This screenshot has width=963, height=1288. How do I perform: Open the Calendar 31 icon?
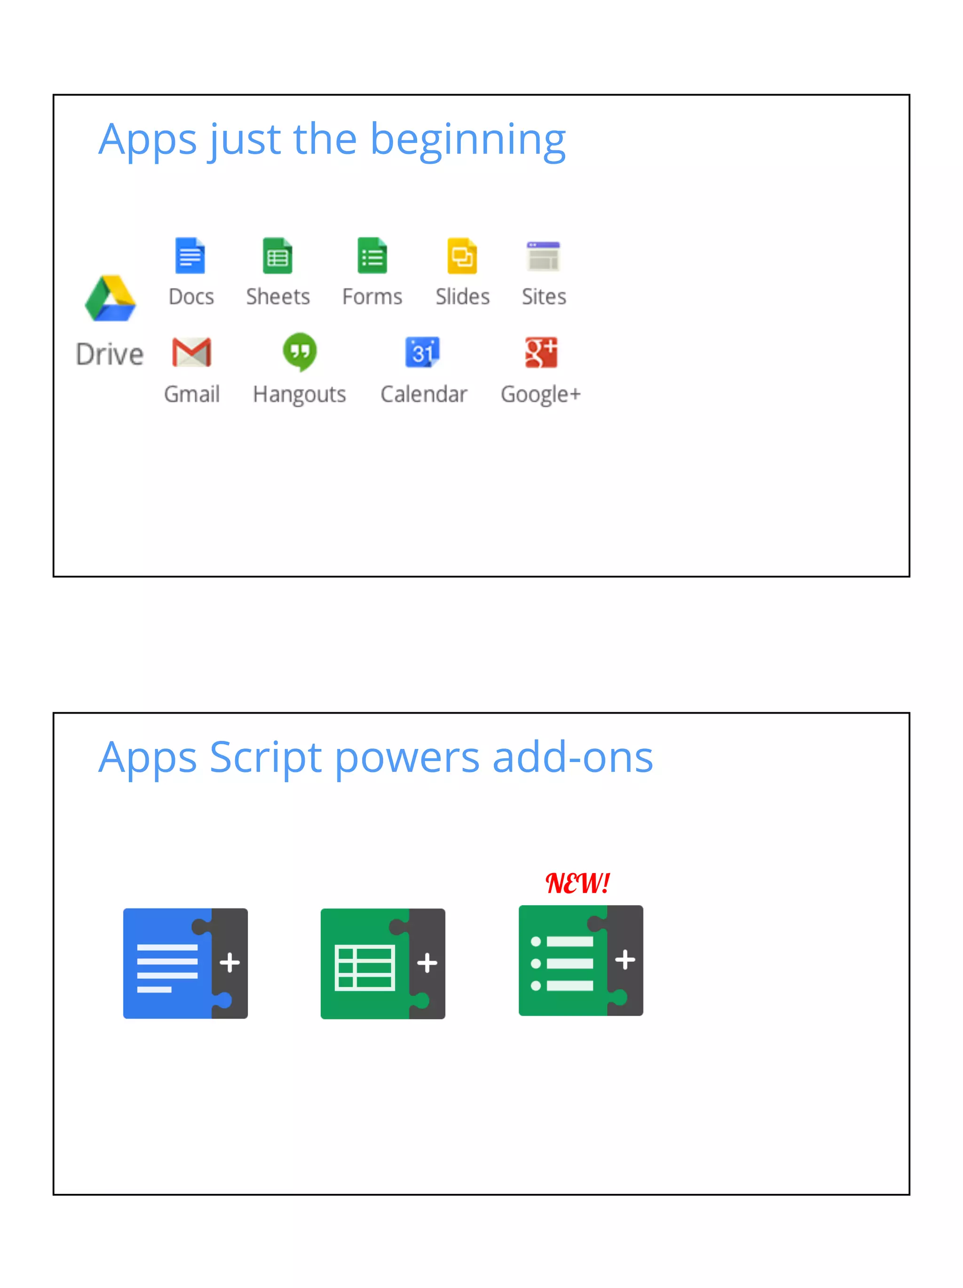[423, 352]
